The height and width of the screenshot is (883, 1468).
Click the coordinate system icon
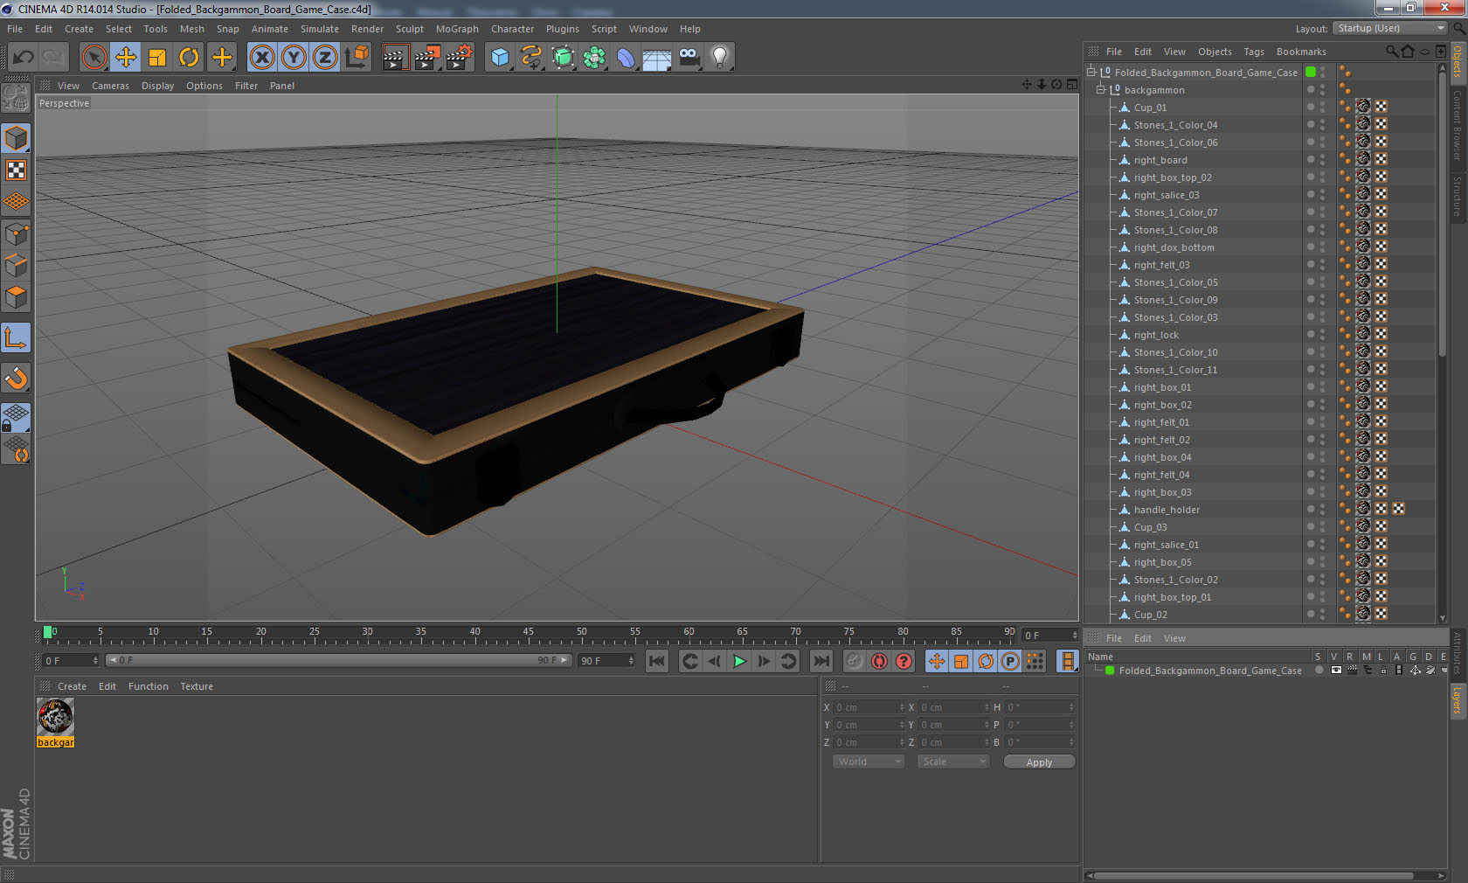coord(357,58)
